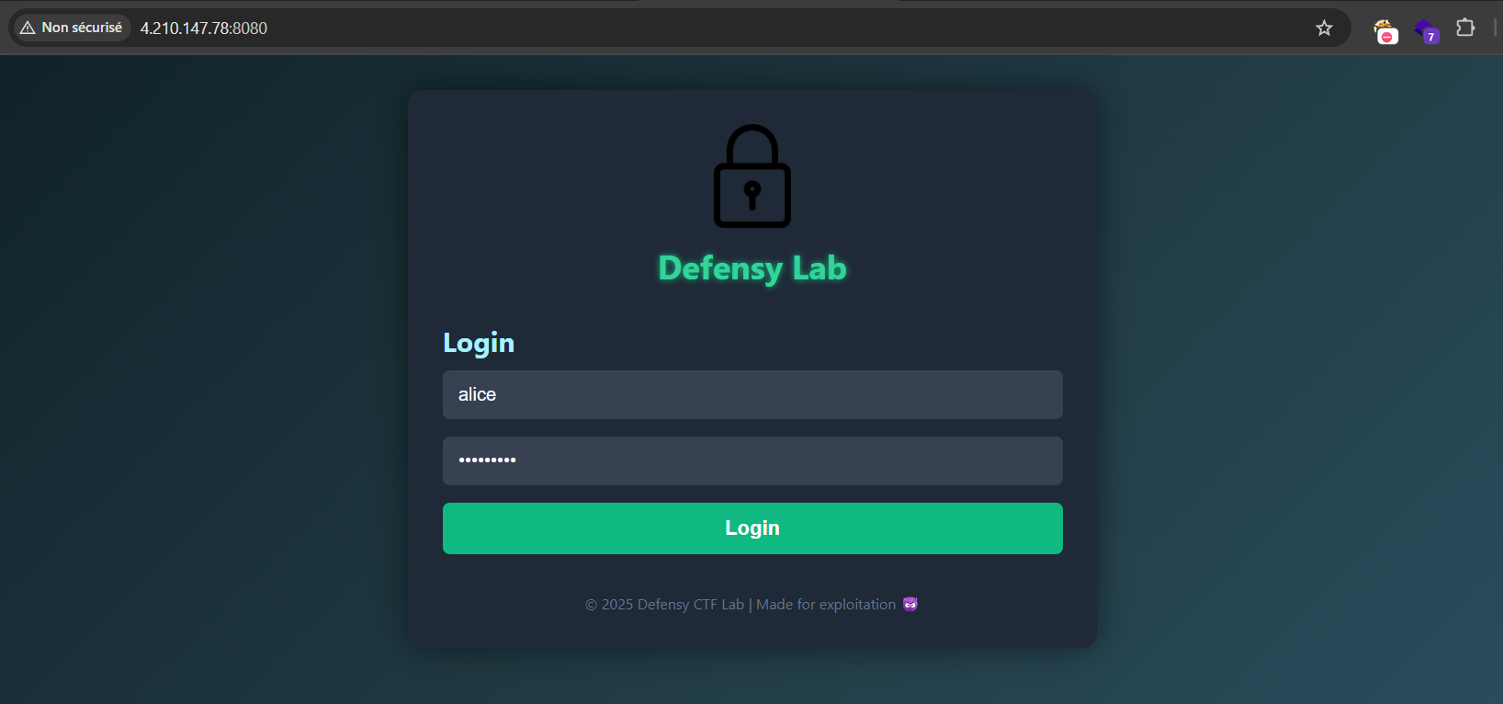The width and height of the screenshot is (1503, 704).
Task: Click the Login heading text
Action: click(x=479, y=343)
